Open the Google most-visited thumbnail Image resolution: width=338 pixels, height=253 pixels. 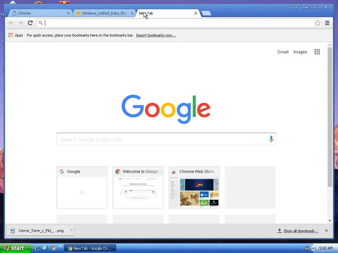coord(82,187)
